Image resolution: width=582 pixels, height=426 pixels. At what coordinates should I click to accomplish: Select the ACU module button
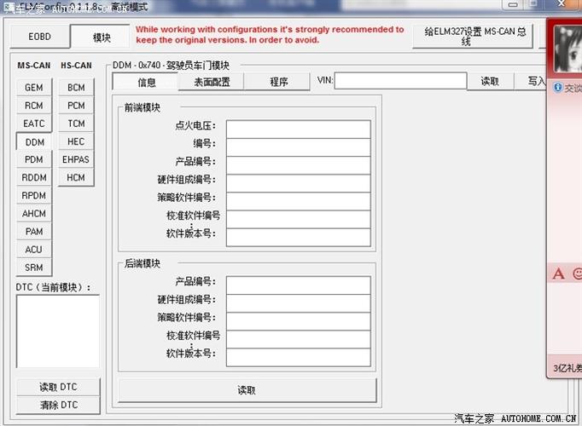(34, 250)
